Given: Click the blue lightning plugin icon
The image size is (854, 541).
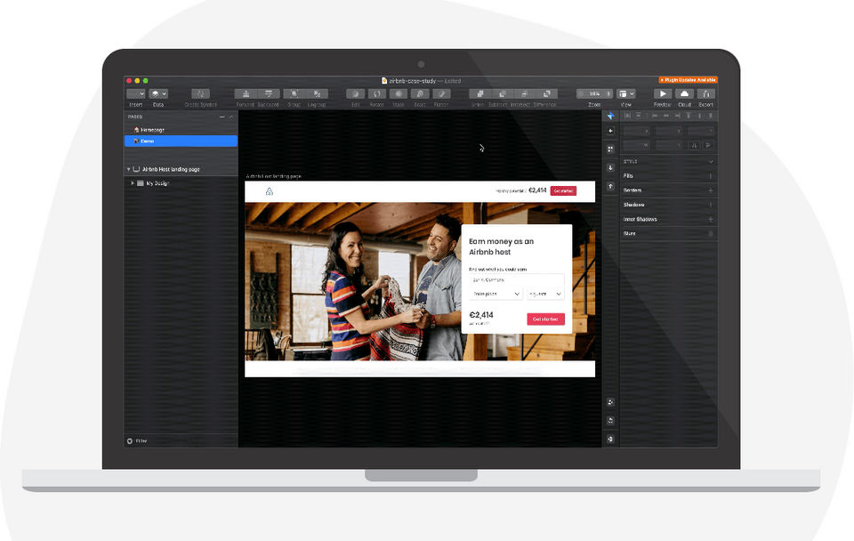Looking at the screenshot, I should [x=610, y=116].
